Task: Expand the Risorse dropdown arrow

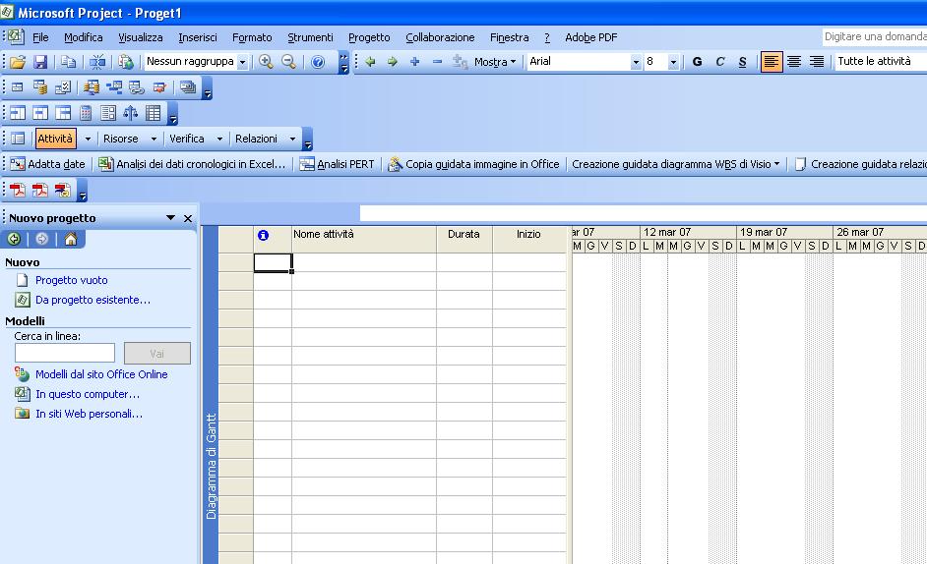Action: [154, 139]
